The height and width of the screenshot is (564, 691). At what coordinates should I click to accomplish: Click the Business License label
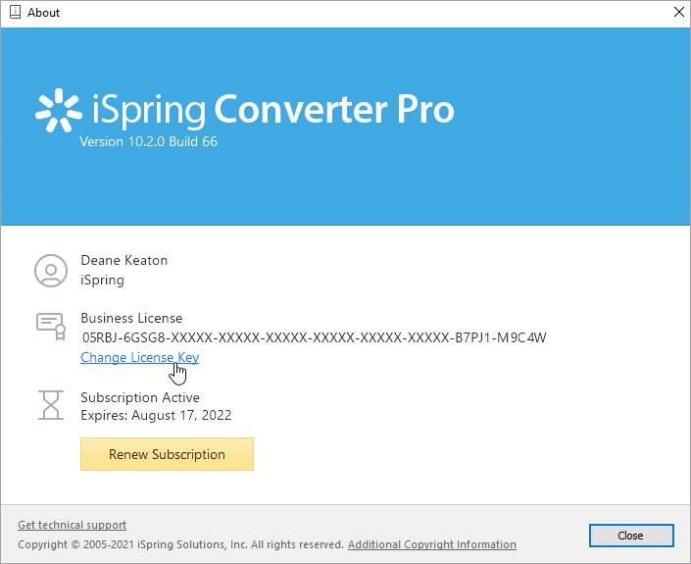click(131, 318)
